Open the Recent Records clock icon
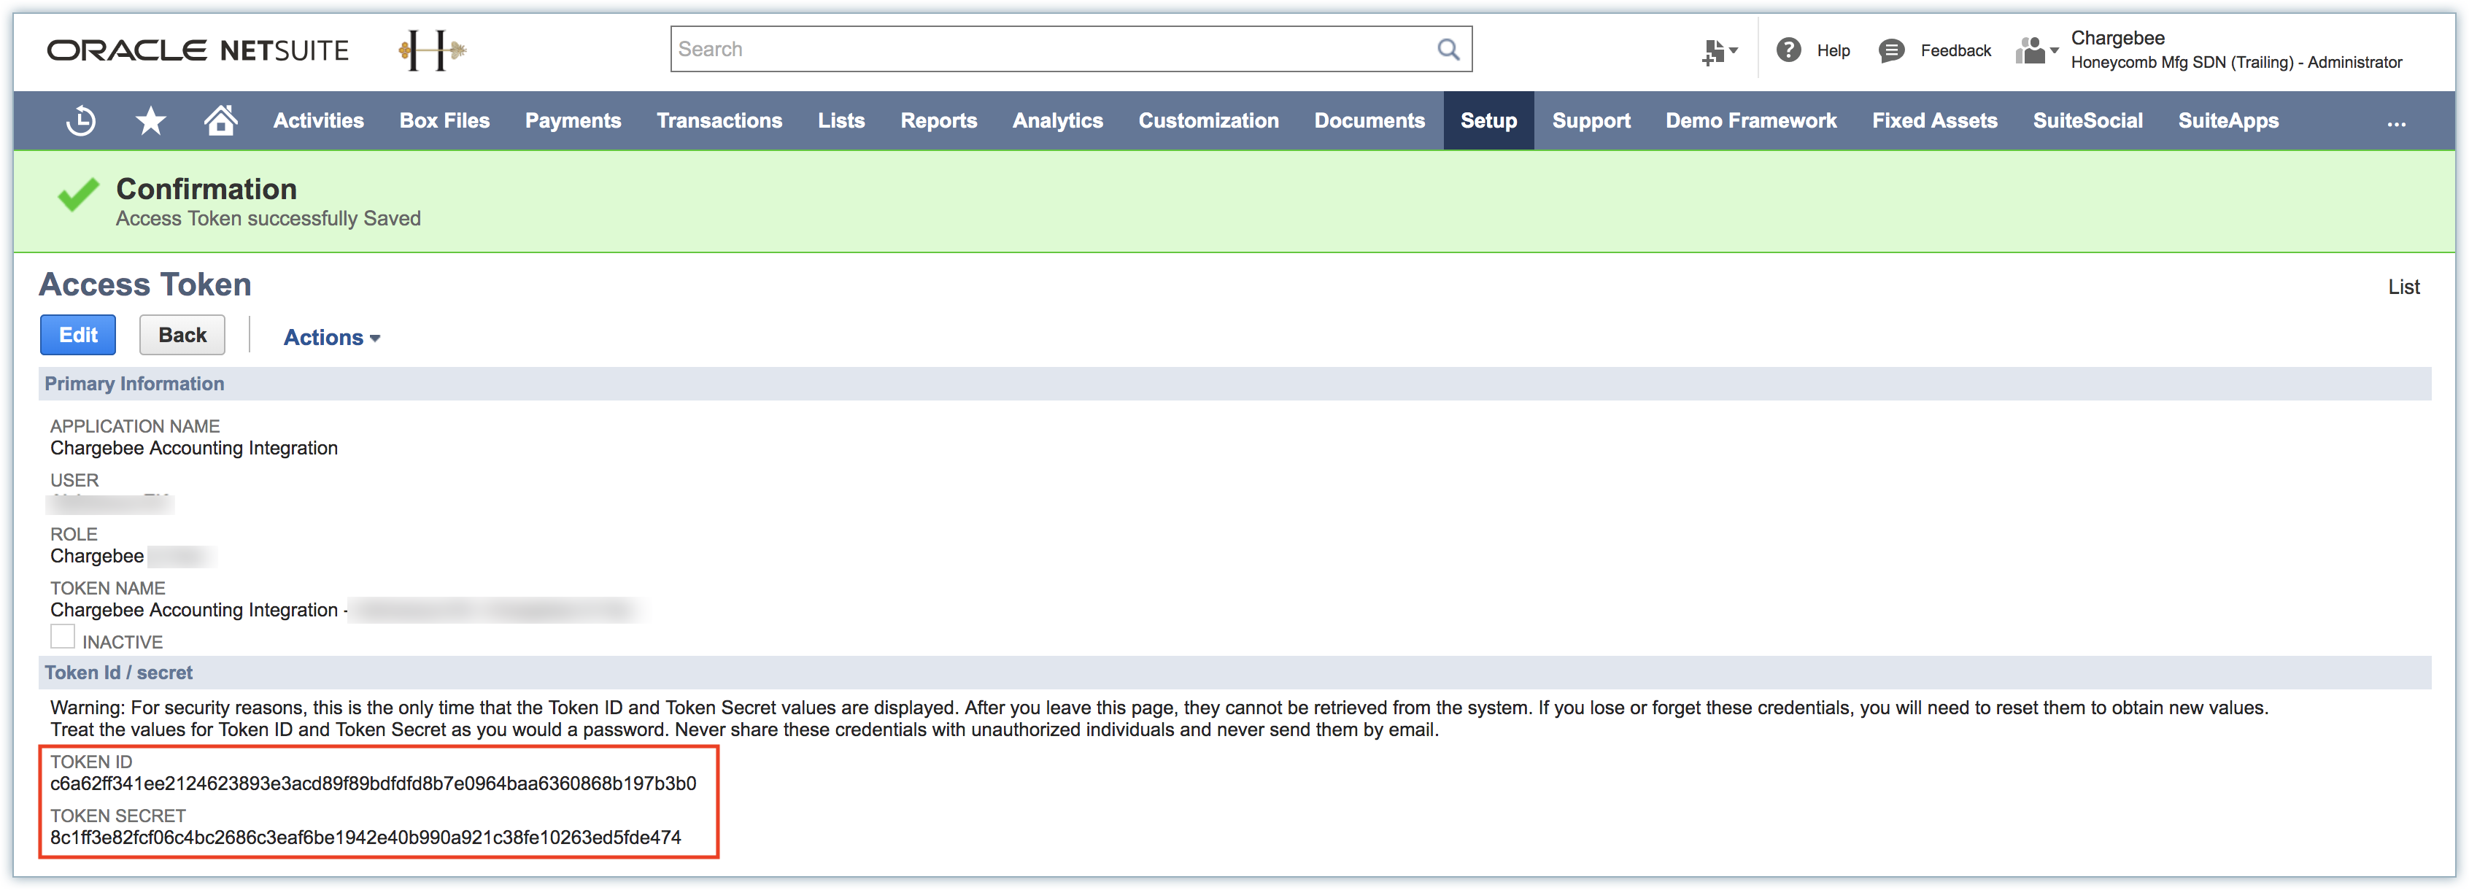The width and height of the screenshot is (2469, 890). click(x=80, y=120)
